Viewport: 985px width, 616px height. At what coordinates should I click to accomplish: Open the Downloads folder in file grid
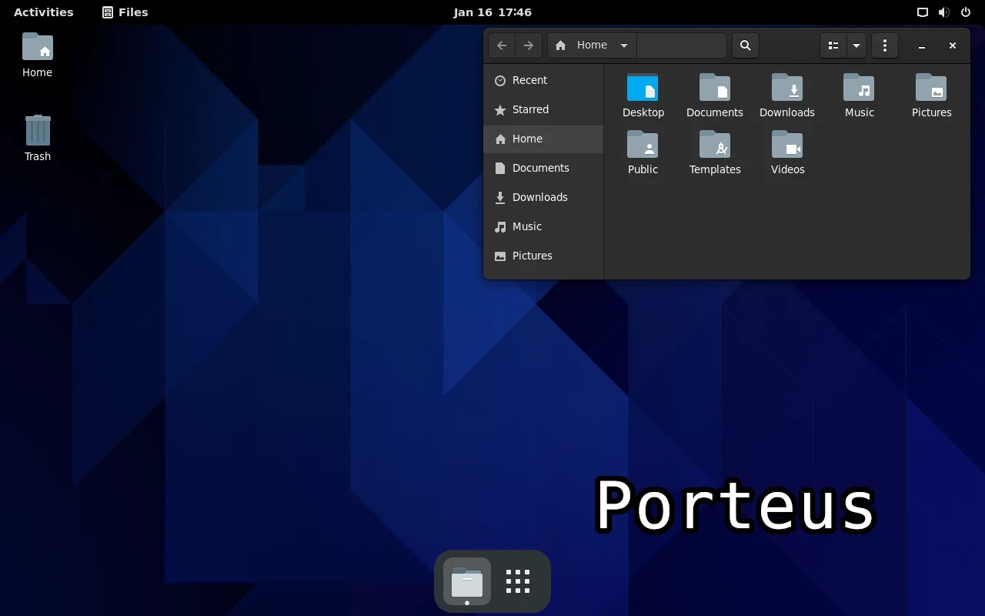(x=787, y=88)
